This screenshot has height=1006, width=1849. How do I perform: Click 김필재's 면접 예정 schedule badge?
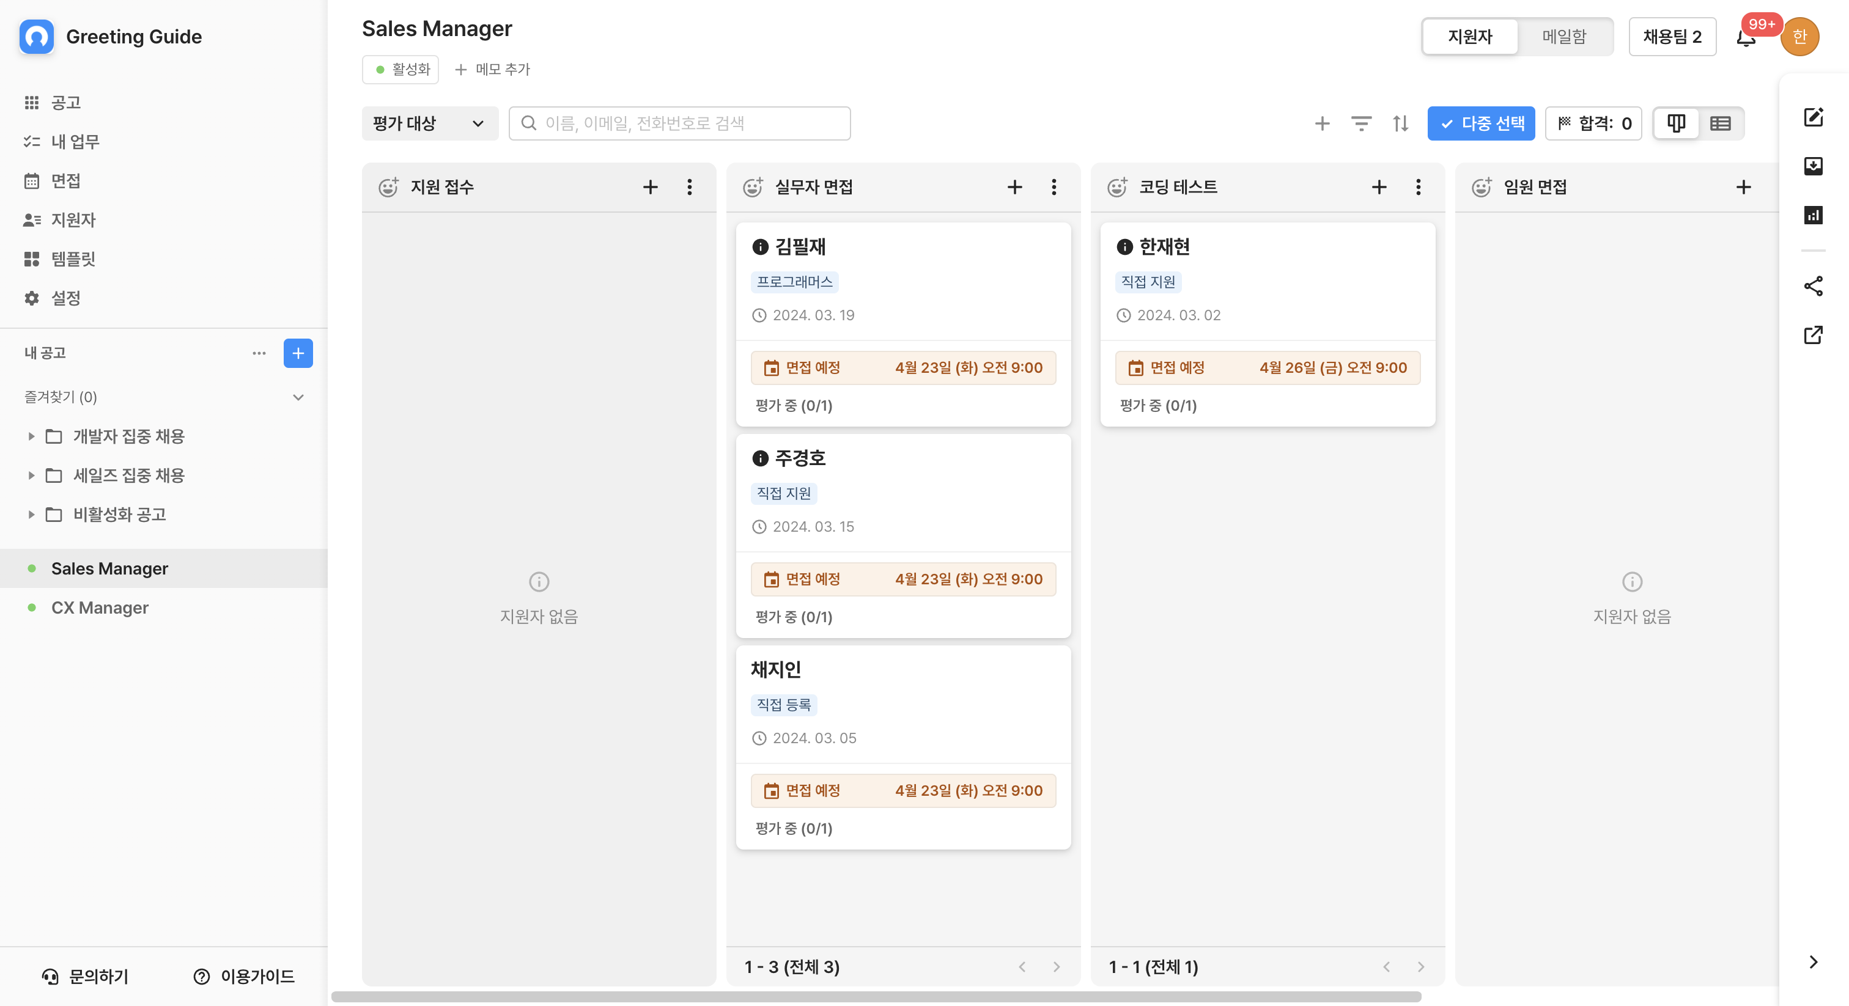[903, 368]
